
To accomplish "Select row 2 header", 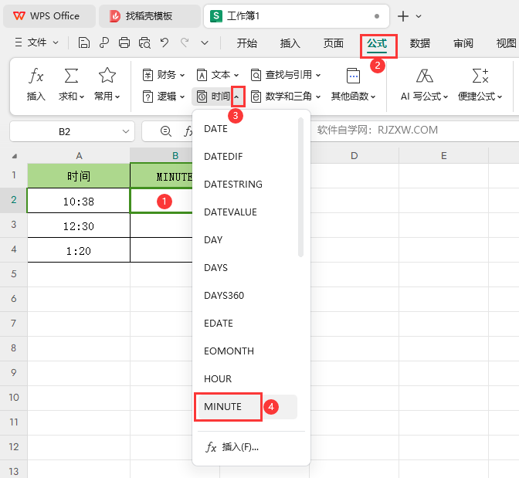I will 14,200.
